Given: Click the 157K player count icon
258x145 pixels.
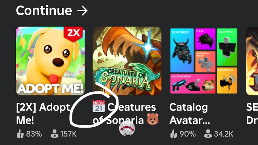Looking at the screenshot, I should pyautogui.click(x=54, y=134).
